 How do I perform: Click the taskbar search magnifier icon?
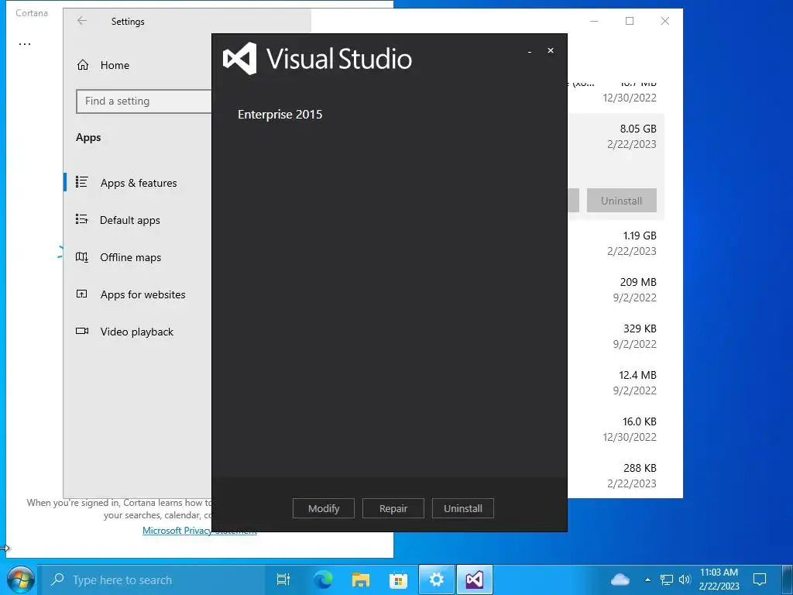click(57, 579)
